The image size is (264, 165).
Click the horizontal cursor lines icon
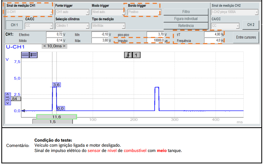[25, 55]
